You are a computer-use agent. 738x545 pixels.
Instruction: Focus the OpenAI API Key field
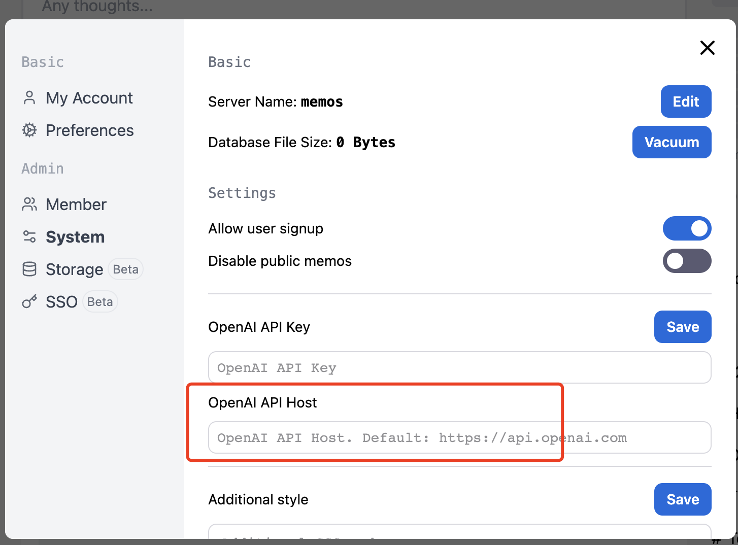click(x=459, y=367)
